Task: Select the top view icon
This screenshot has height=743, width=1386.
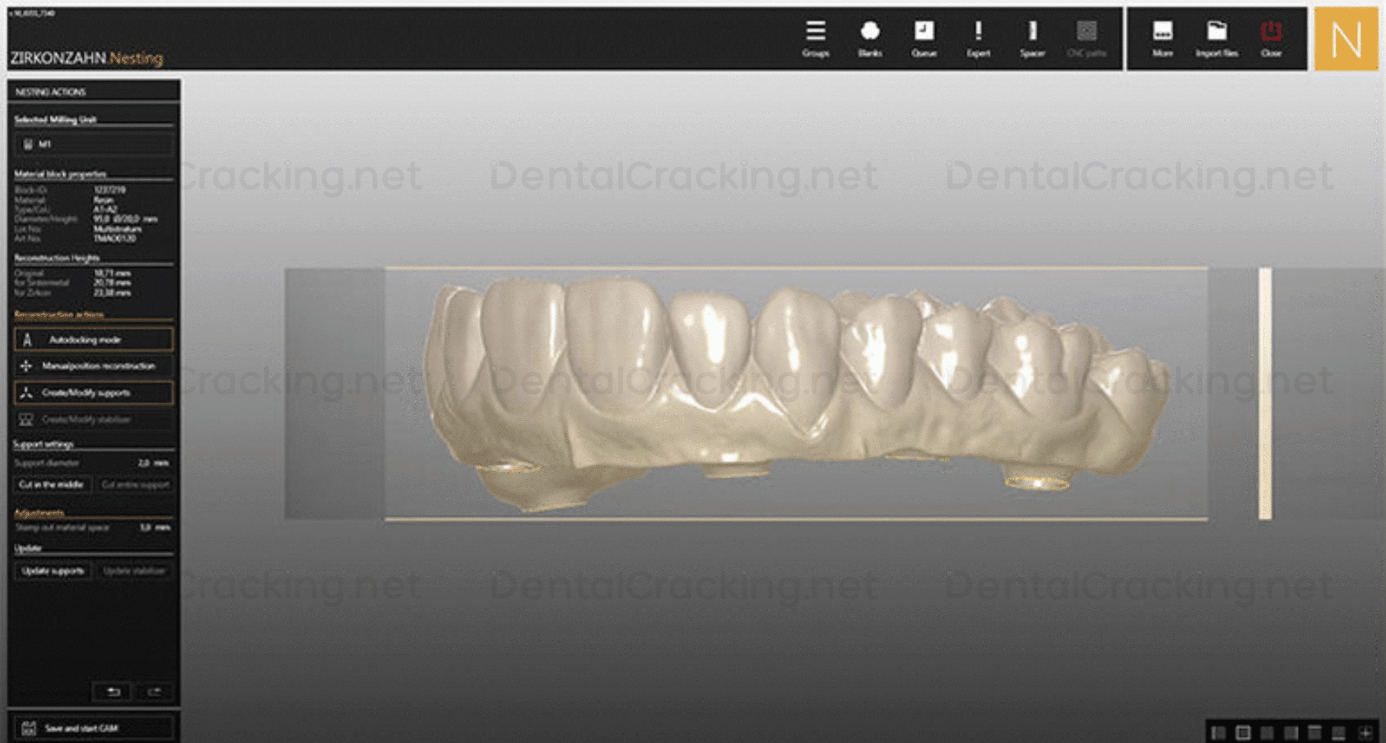Action: (x=1315, y=733)
